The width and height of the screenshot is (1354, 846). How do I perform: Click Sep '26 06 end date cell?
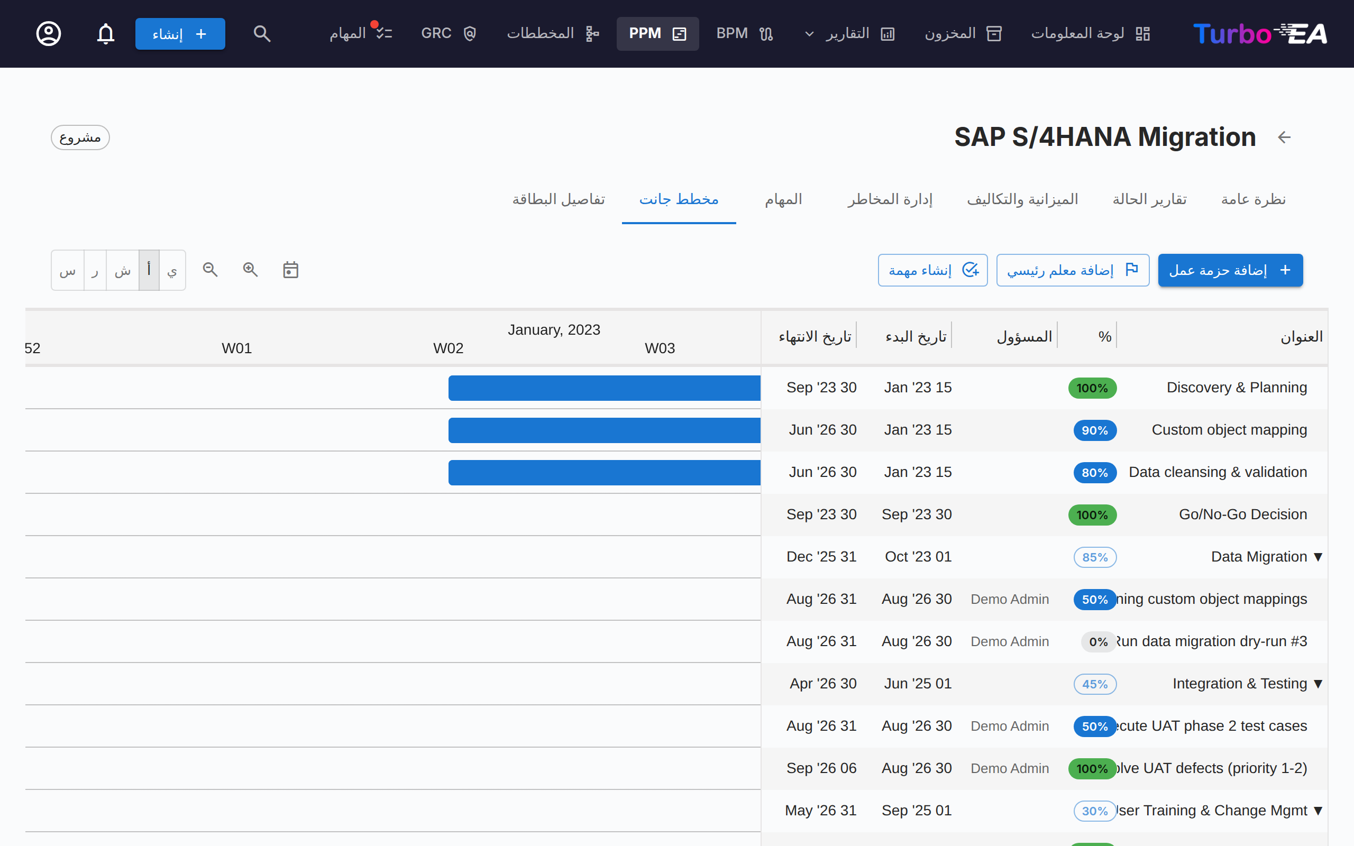(x=821, y=768)
